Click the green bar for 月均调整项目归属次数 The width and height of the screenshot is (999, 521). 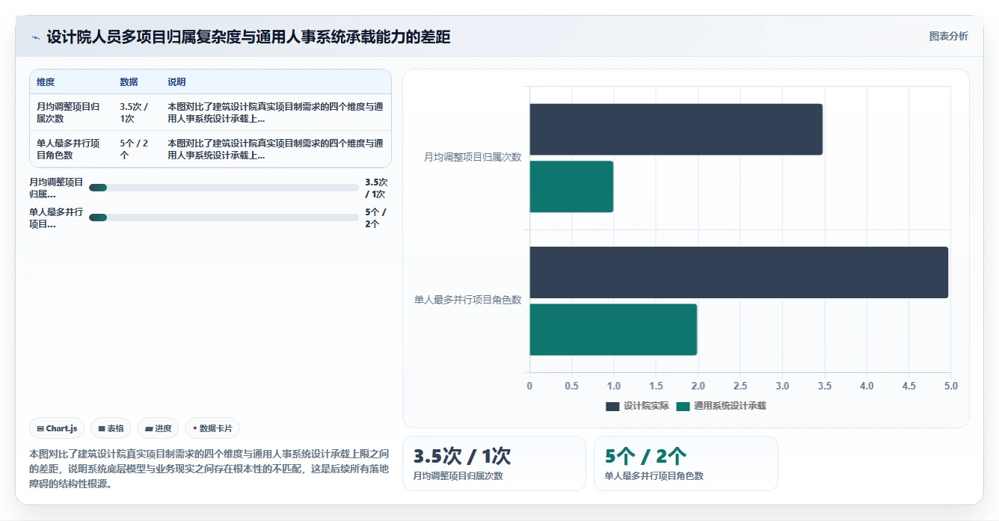click(x=571, y=187)
